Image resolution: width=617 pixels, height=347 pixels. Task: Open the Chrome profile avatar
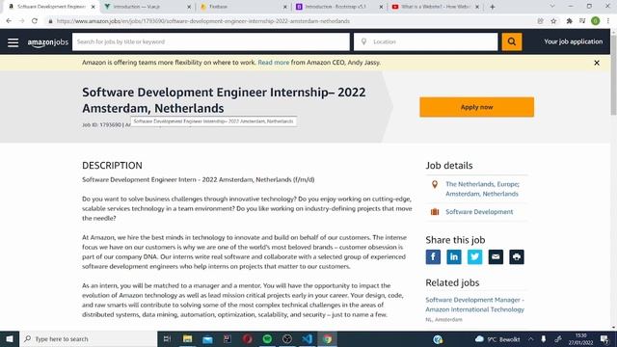[596, 21]
